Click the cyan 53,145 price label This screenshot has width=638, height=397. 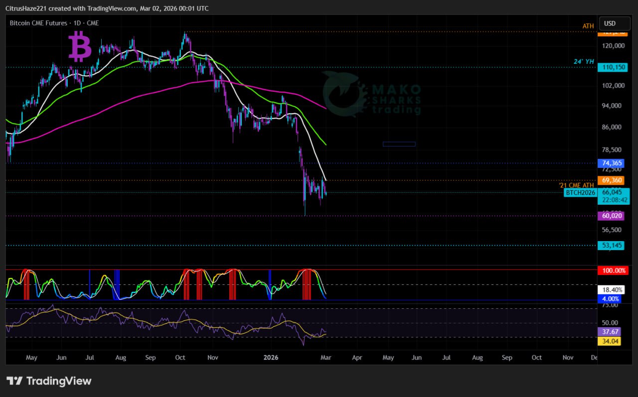pos(611,245)
